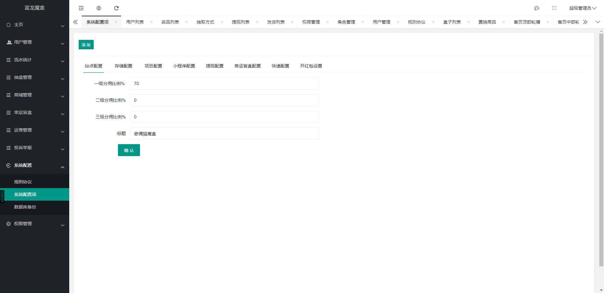
Task: Collapse the 系统配置 sidebar menu
Action: click(x=35, y=165)
